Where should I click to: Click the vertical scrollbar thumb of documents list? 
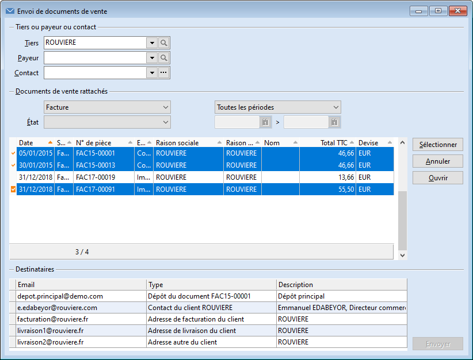[x=402, y=220]
